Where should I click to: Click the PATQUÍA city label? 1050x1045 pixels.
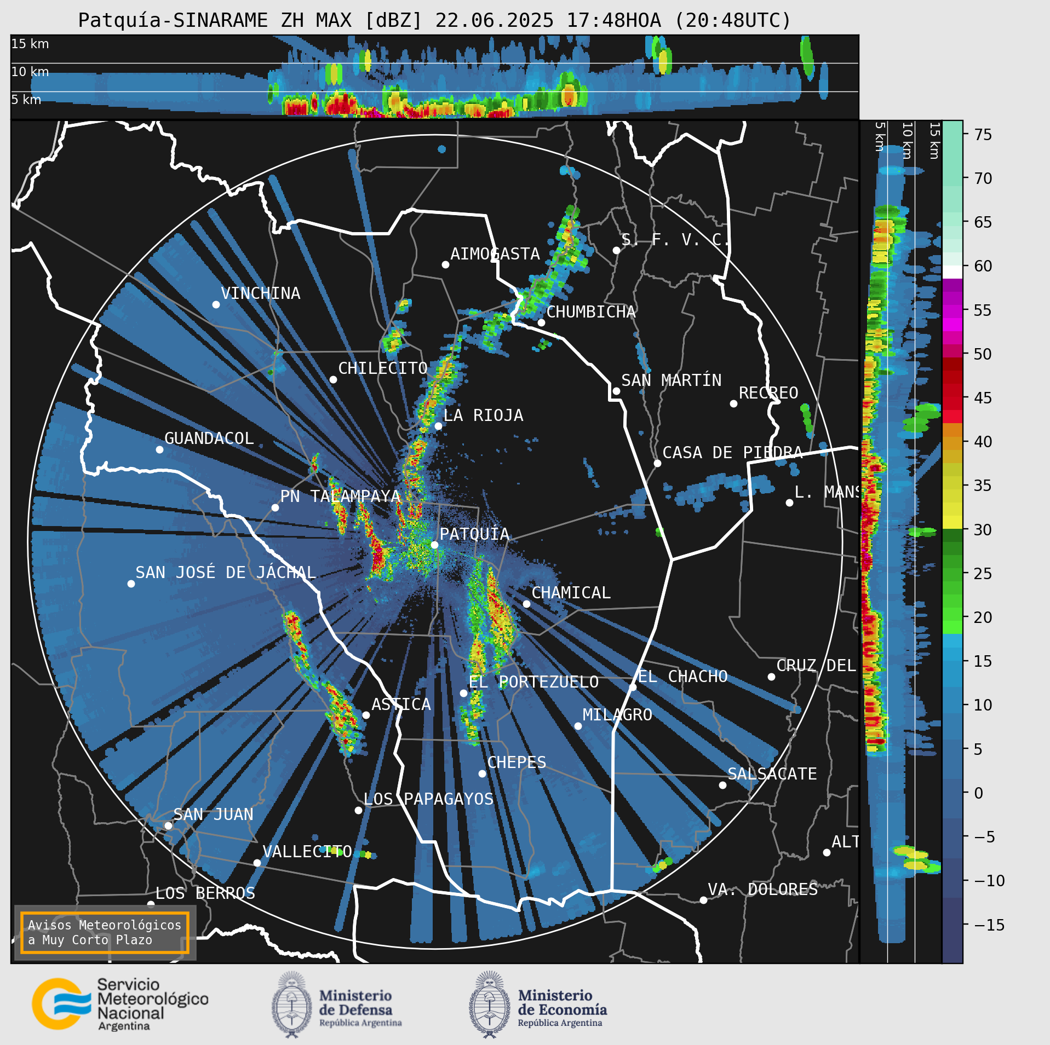[x=474, y=534]
